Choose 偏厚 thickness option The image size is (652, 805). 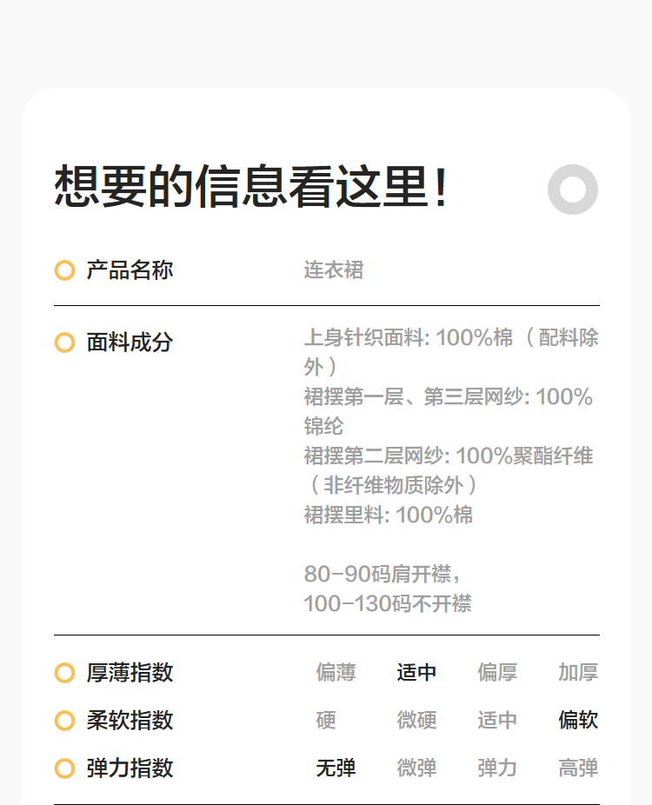point(497,673)
